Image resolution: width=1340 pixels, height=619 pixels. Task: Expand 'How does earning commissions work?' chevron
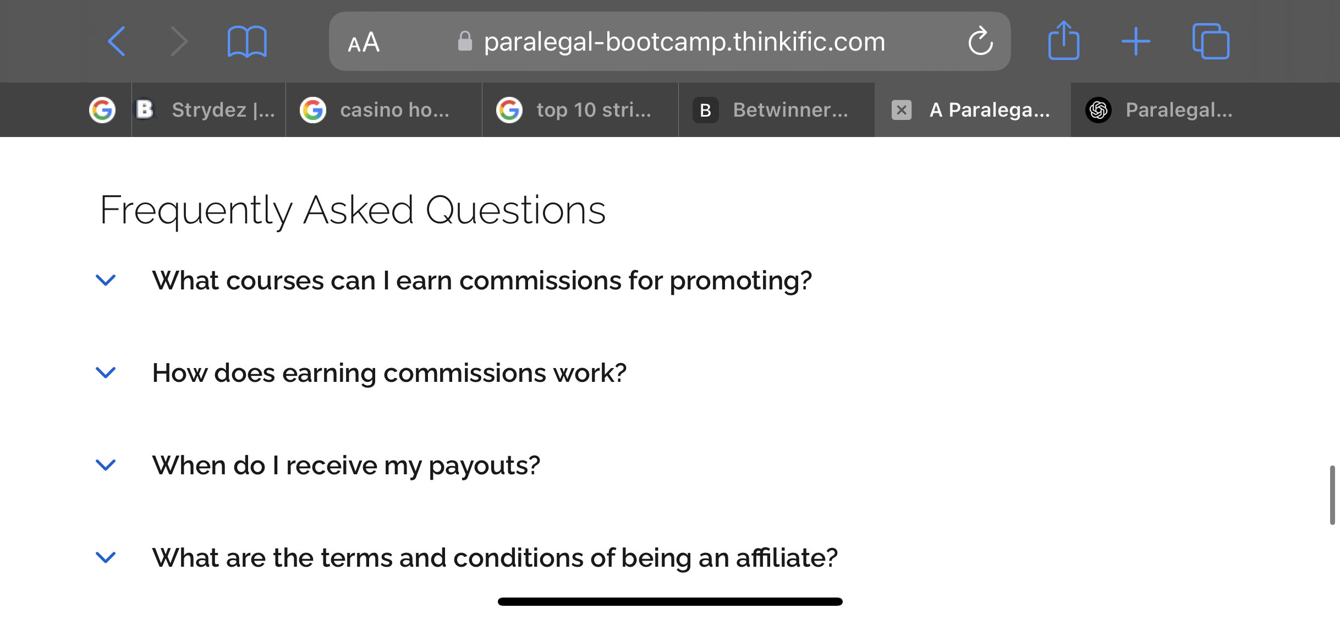click(106, 373)
